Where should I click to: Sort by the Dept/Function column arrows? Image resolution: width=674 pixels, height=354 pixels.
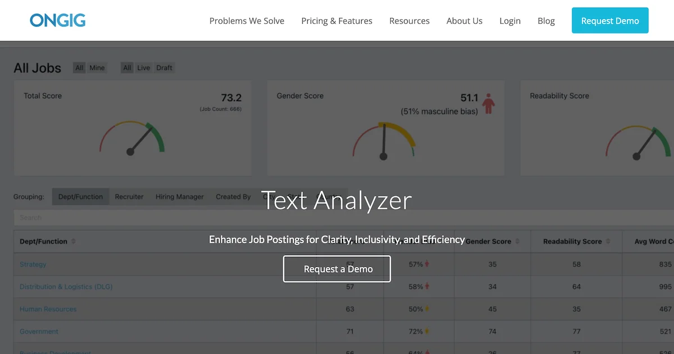click(74, 242)
